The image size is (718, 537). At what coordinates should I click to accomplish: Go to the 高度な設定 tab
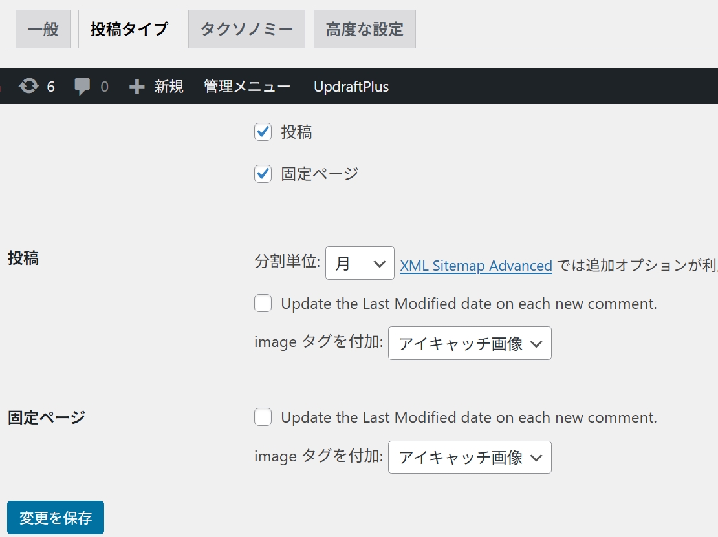(x=364, y=28)
